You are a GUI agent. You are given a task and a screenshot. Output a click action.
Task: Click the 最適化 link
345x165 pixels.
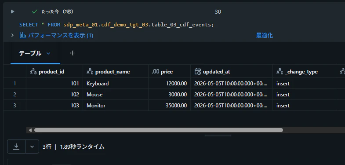(x=265, y=35)
